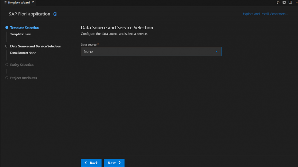Open Explore and Install Generators link
The width and height of the screenshot is (298, 167).
click(x=265, y=14)
